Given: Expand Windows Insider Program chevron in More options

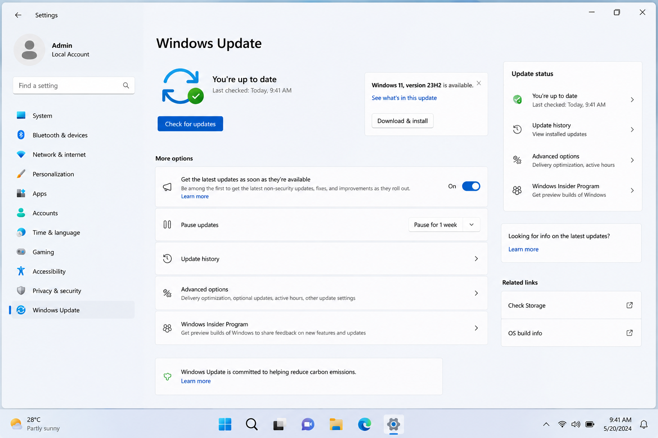Looking at the screenshot, I should coord(476,328).
